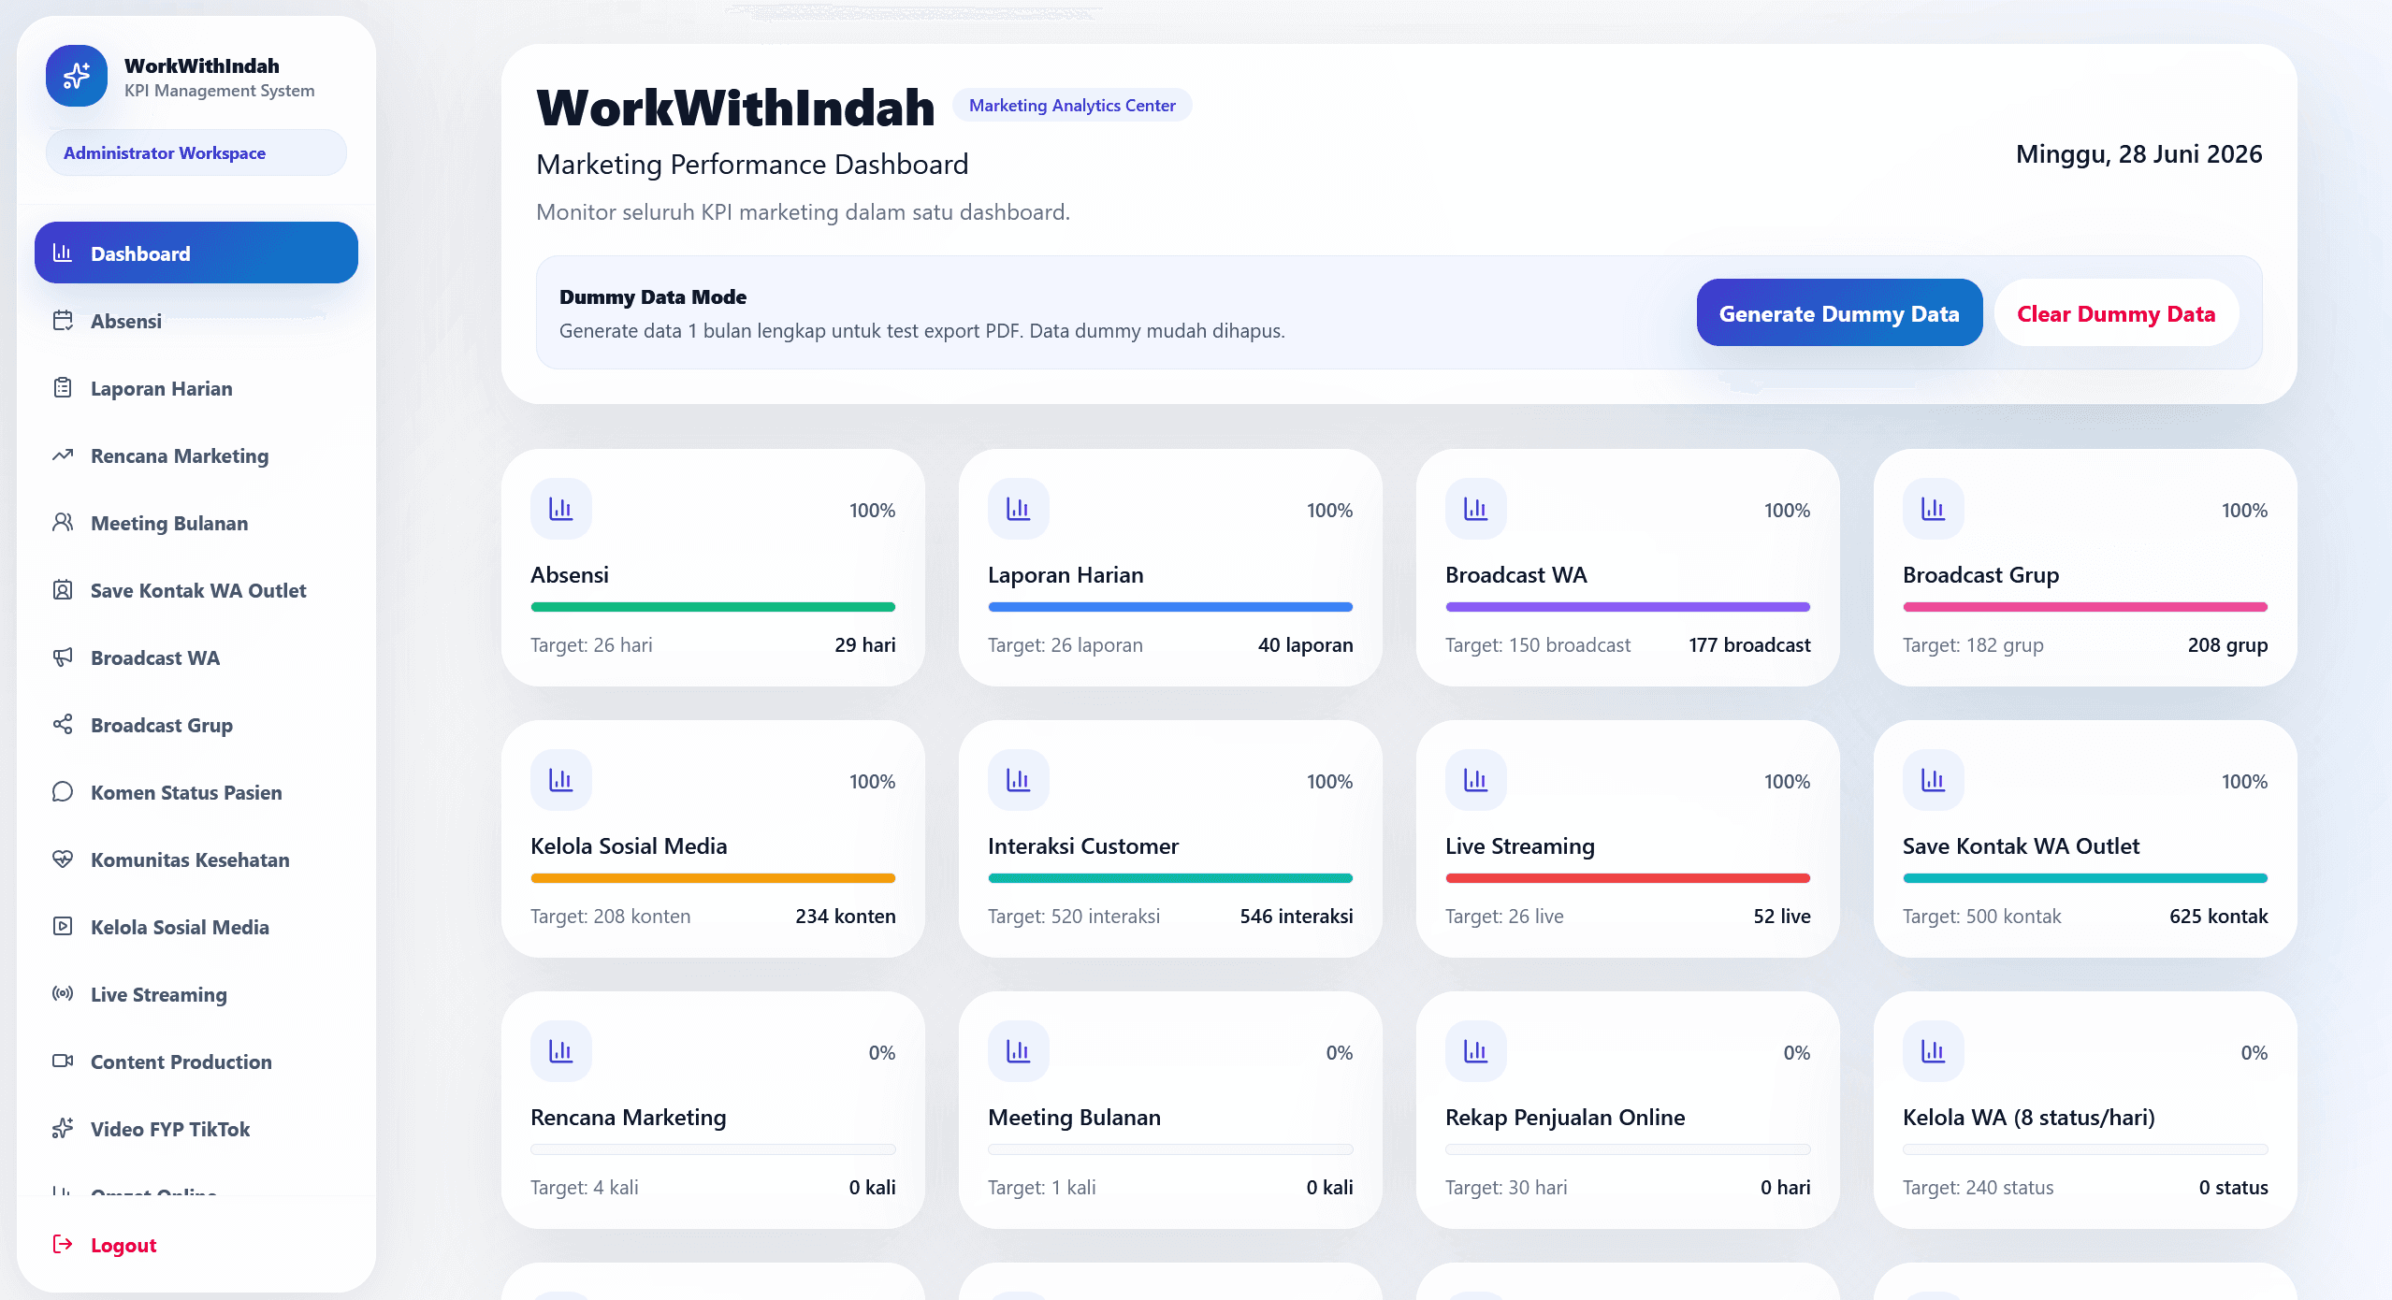Click the Video FYP TikTok sparkles icon
2392x1300 pixels.
click(x=63, y=1129)
